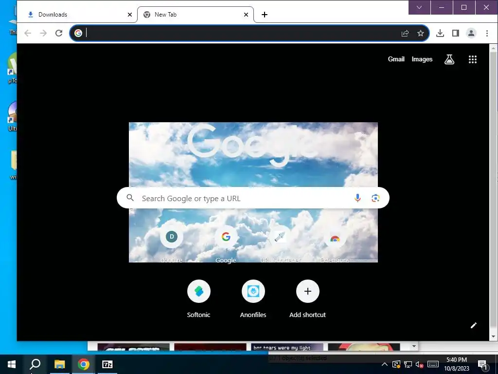
Task: Open the Chrome downloads tray icon
Action: click(440, 33)
